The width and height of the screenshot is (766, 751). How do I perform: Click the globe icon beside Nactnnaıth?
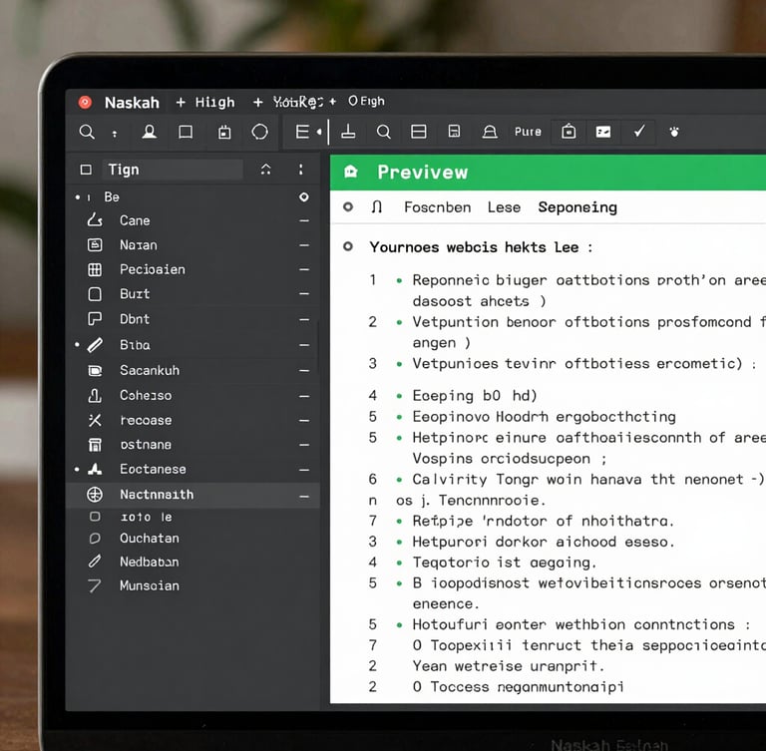[95, 495]
